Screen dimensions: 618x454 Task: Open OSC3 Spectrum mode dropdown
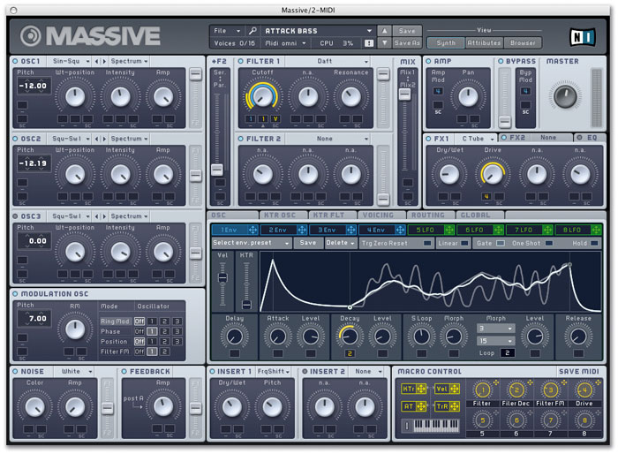pyautogui.click(x=129, y=216)
